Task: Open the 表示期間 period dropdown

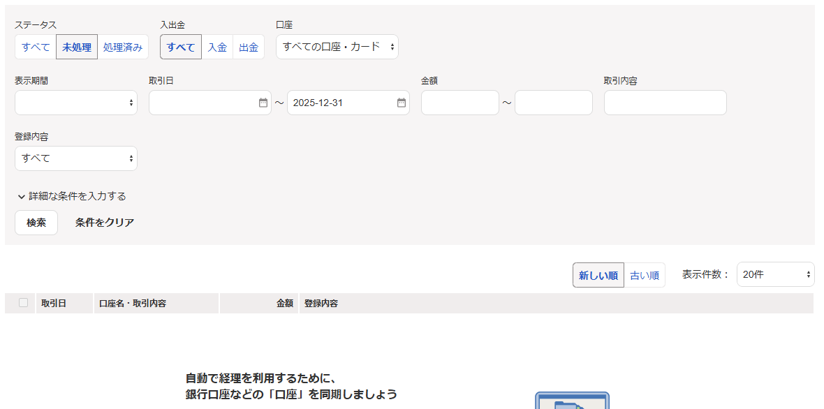Action: 75,102
